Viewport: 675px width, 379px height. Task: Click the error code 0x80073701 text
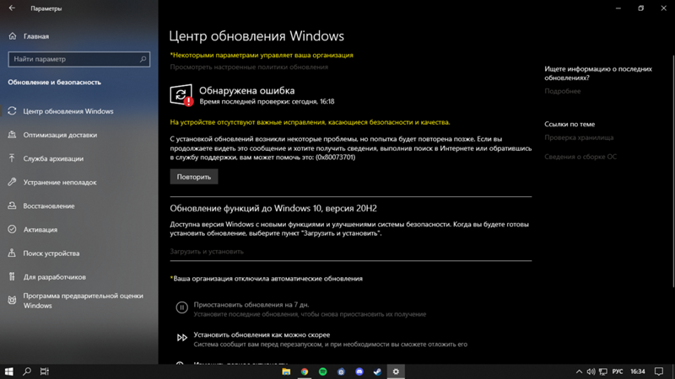(335, 157)
